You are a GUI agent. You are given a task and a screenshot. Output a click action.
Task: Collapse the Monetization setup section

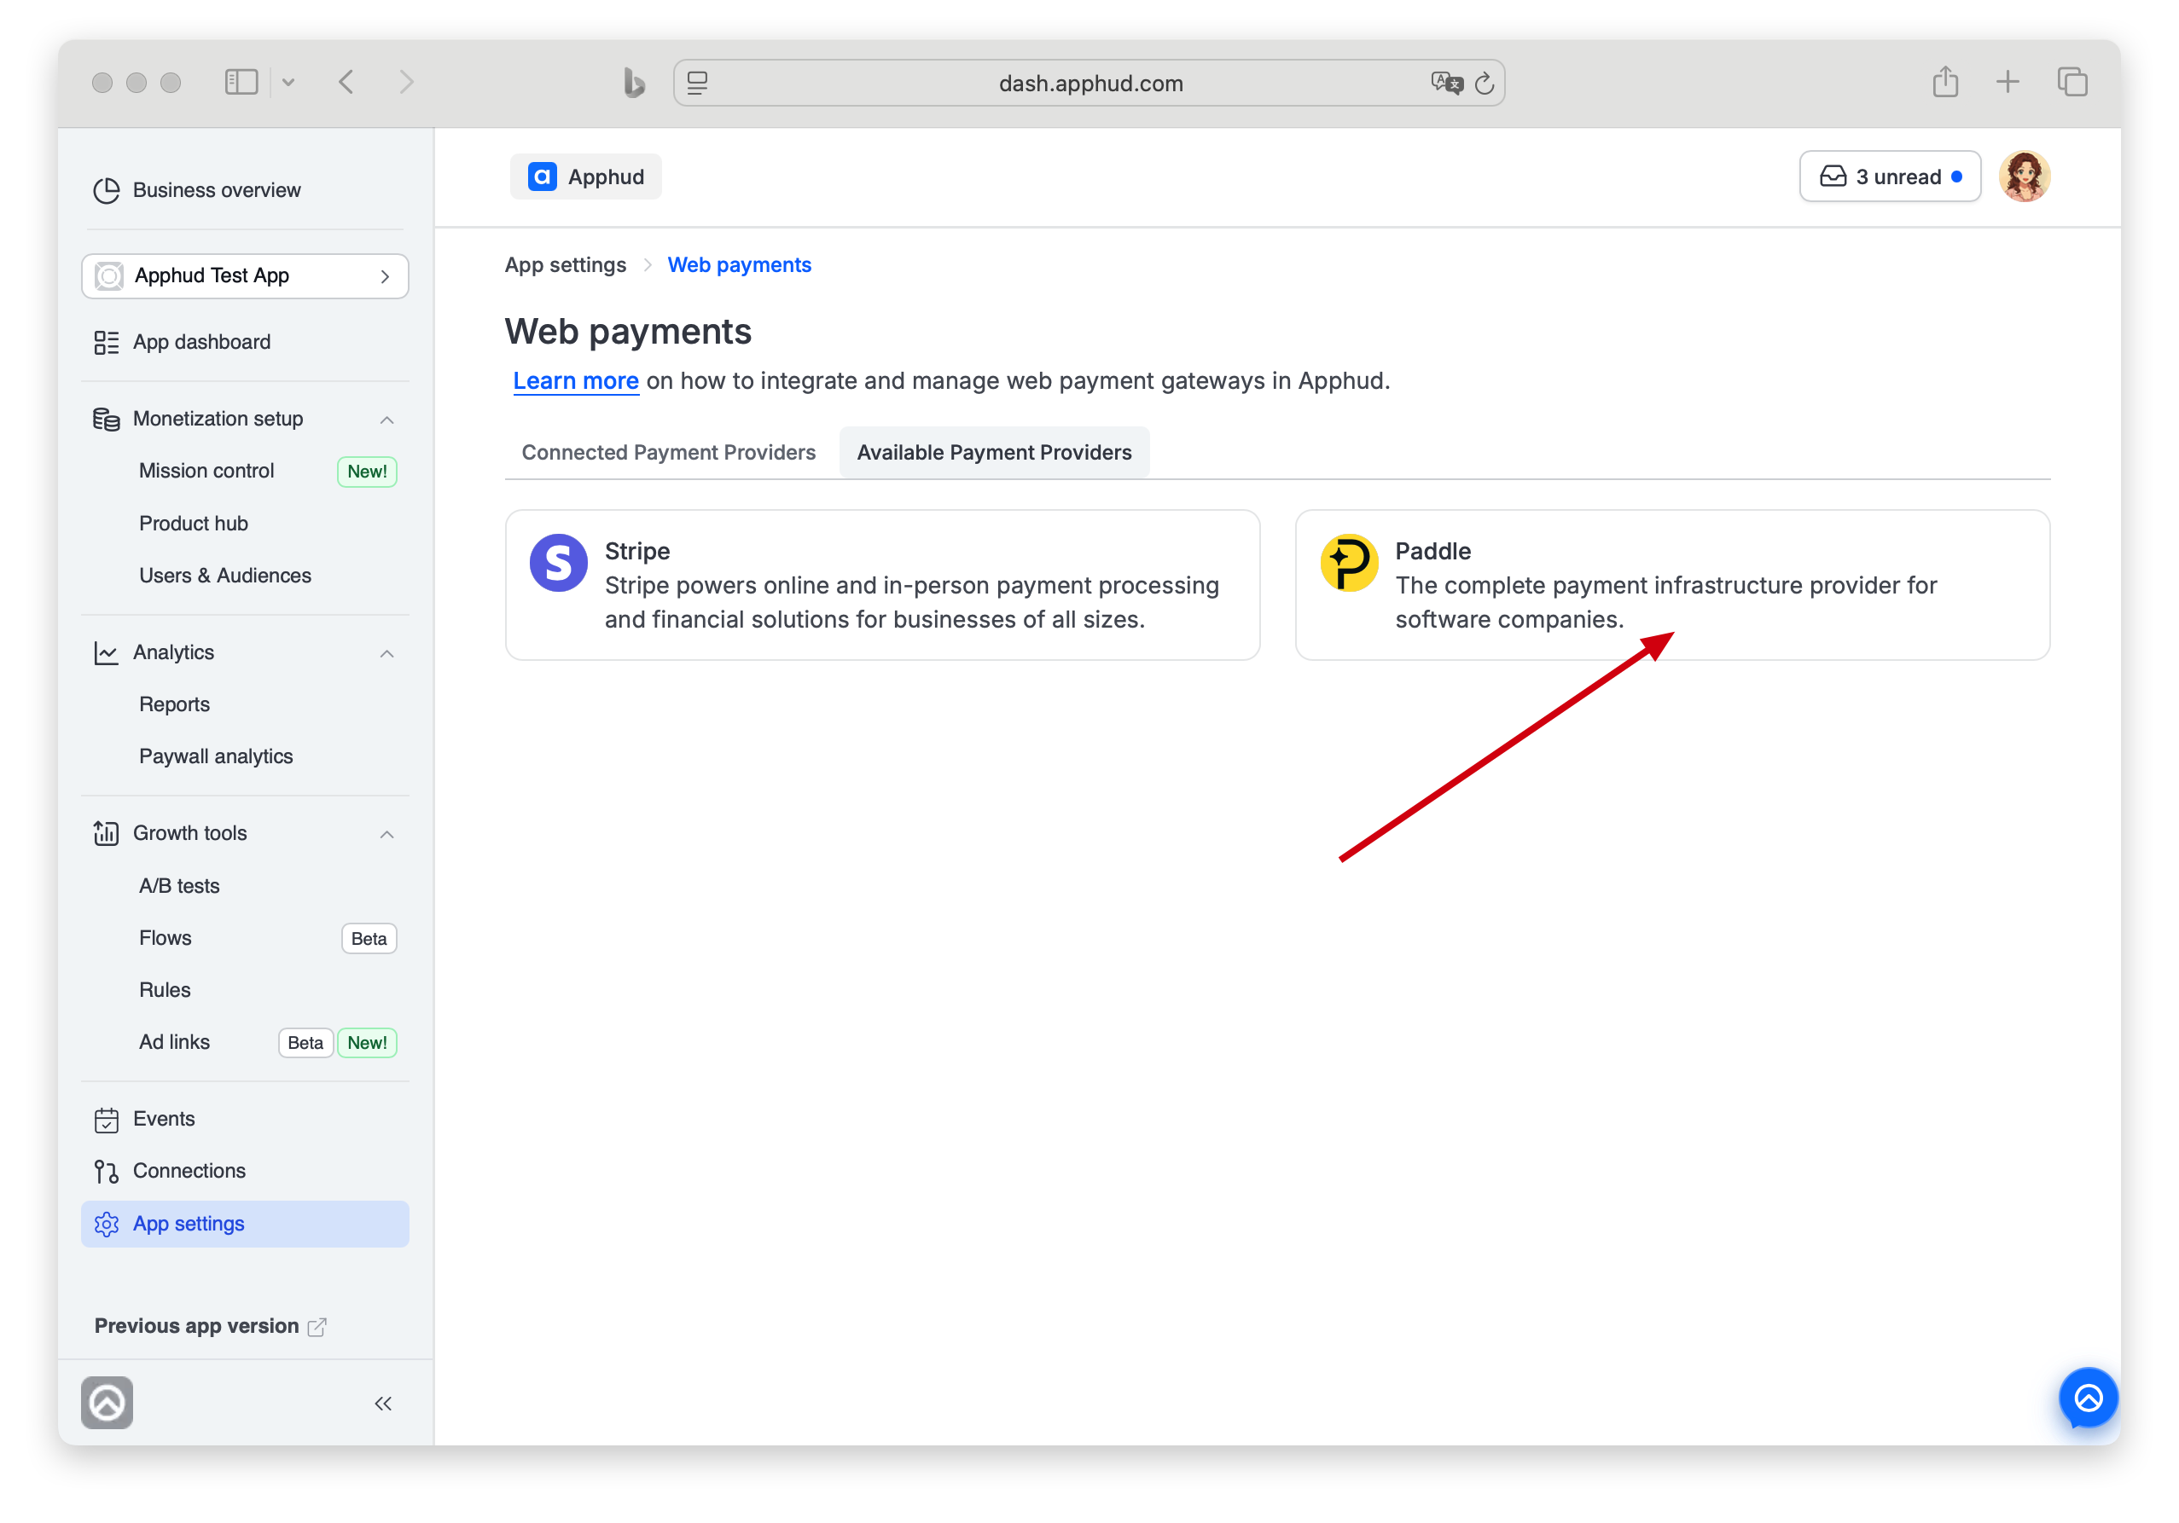click(x=386, y=420)
